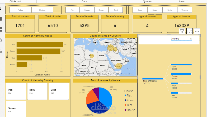The width and height of the screenshot is (207, 117).
Task: Select the Mother slicer button
Action: click(42, 10)
